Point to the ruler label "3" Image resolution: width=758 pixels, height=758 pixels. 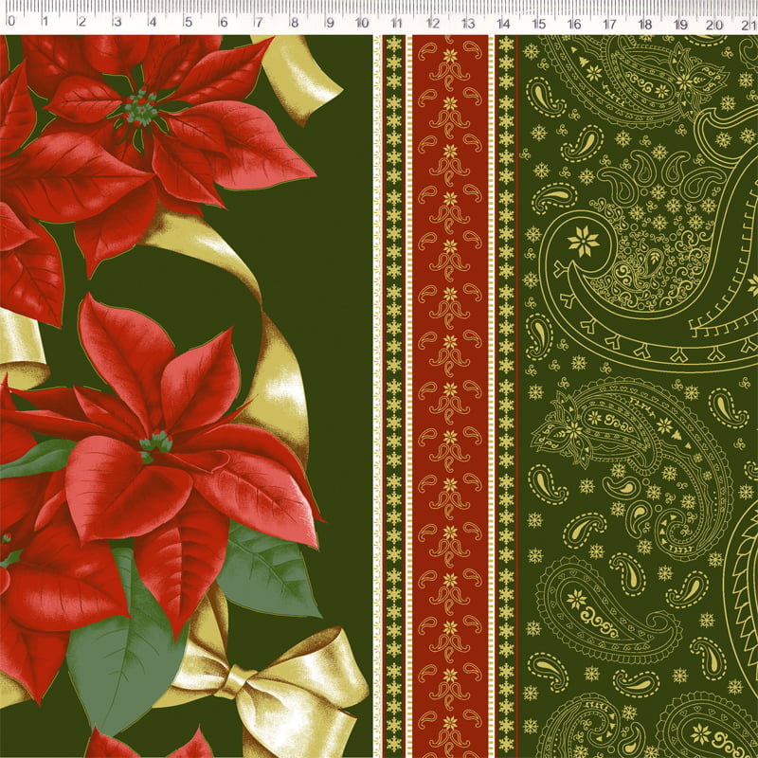coord(117,21)
